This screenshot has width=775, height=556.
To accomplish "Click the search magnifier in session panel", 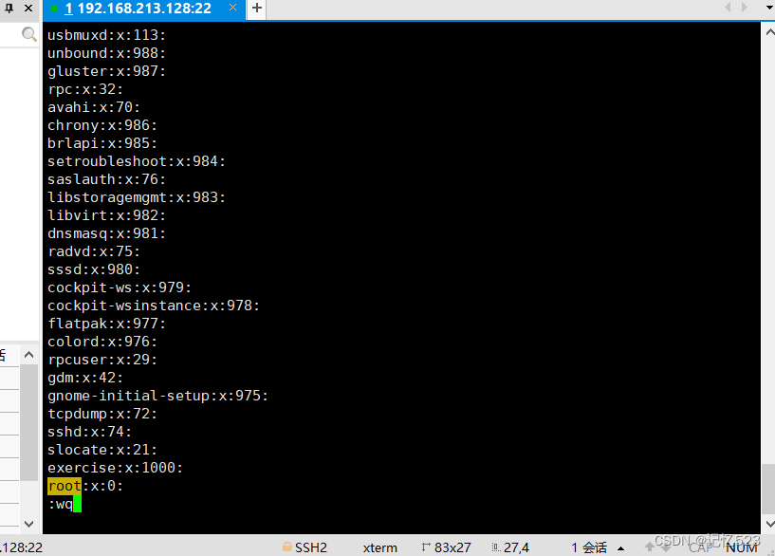I will tap(28, 34).
